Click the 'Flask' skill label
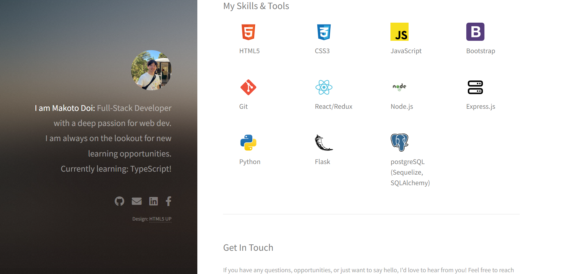This screenshot has width=563, height=274. coord(322,162)
